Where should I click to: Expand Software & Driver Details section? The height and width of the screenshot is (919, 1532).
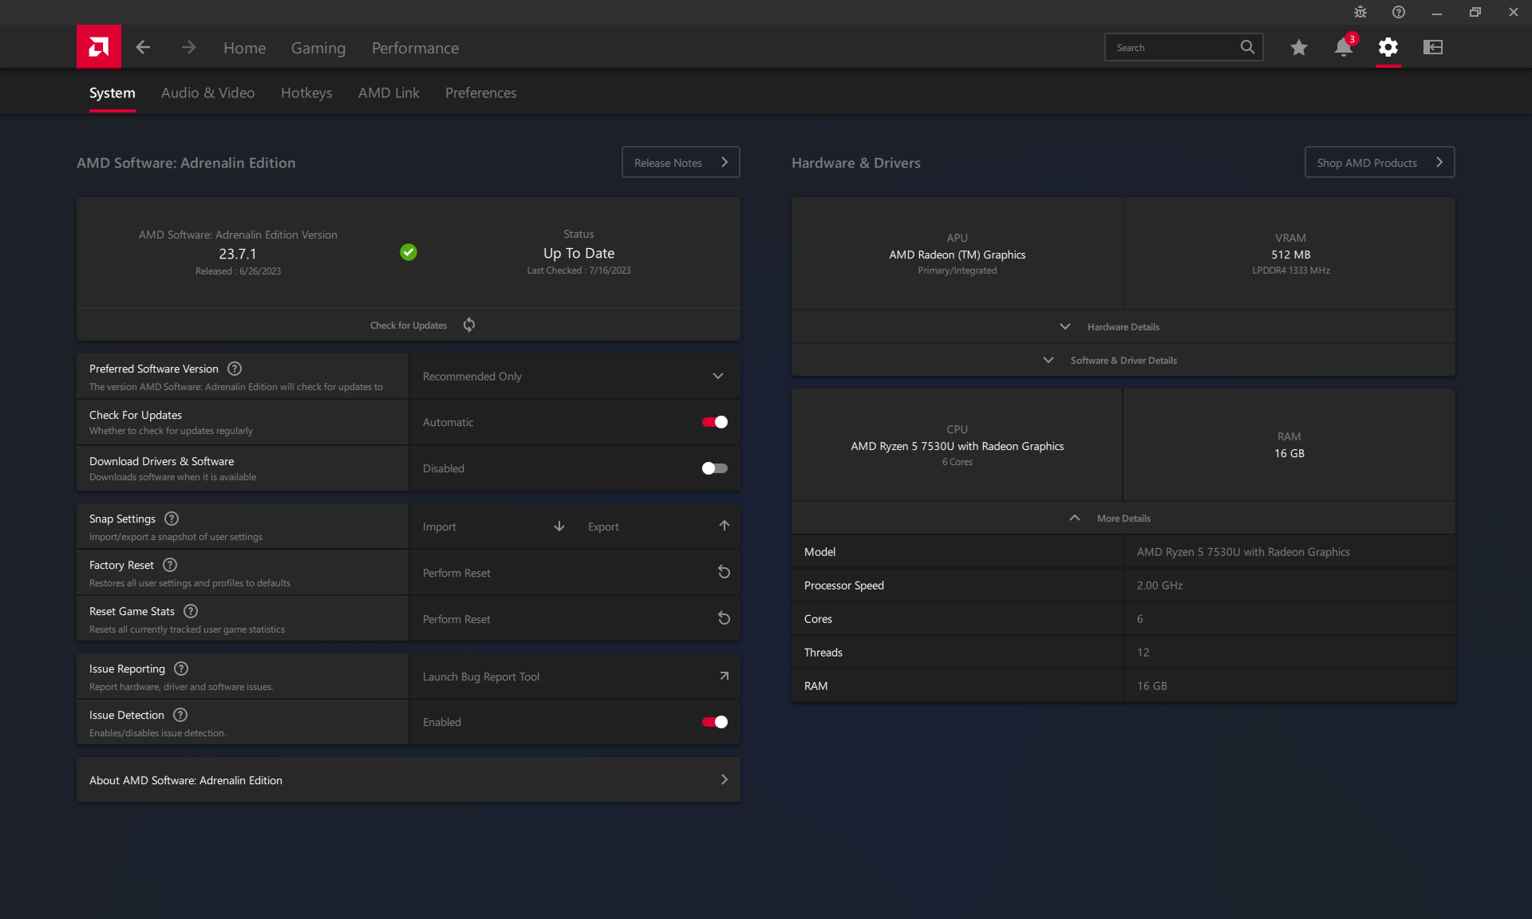(x=1123, y=361)
